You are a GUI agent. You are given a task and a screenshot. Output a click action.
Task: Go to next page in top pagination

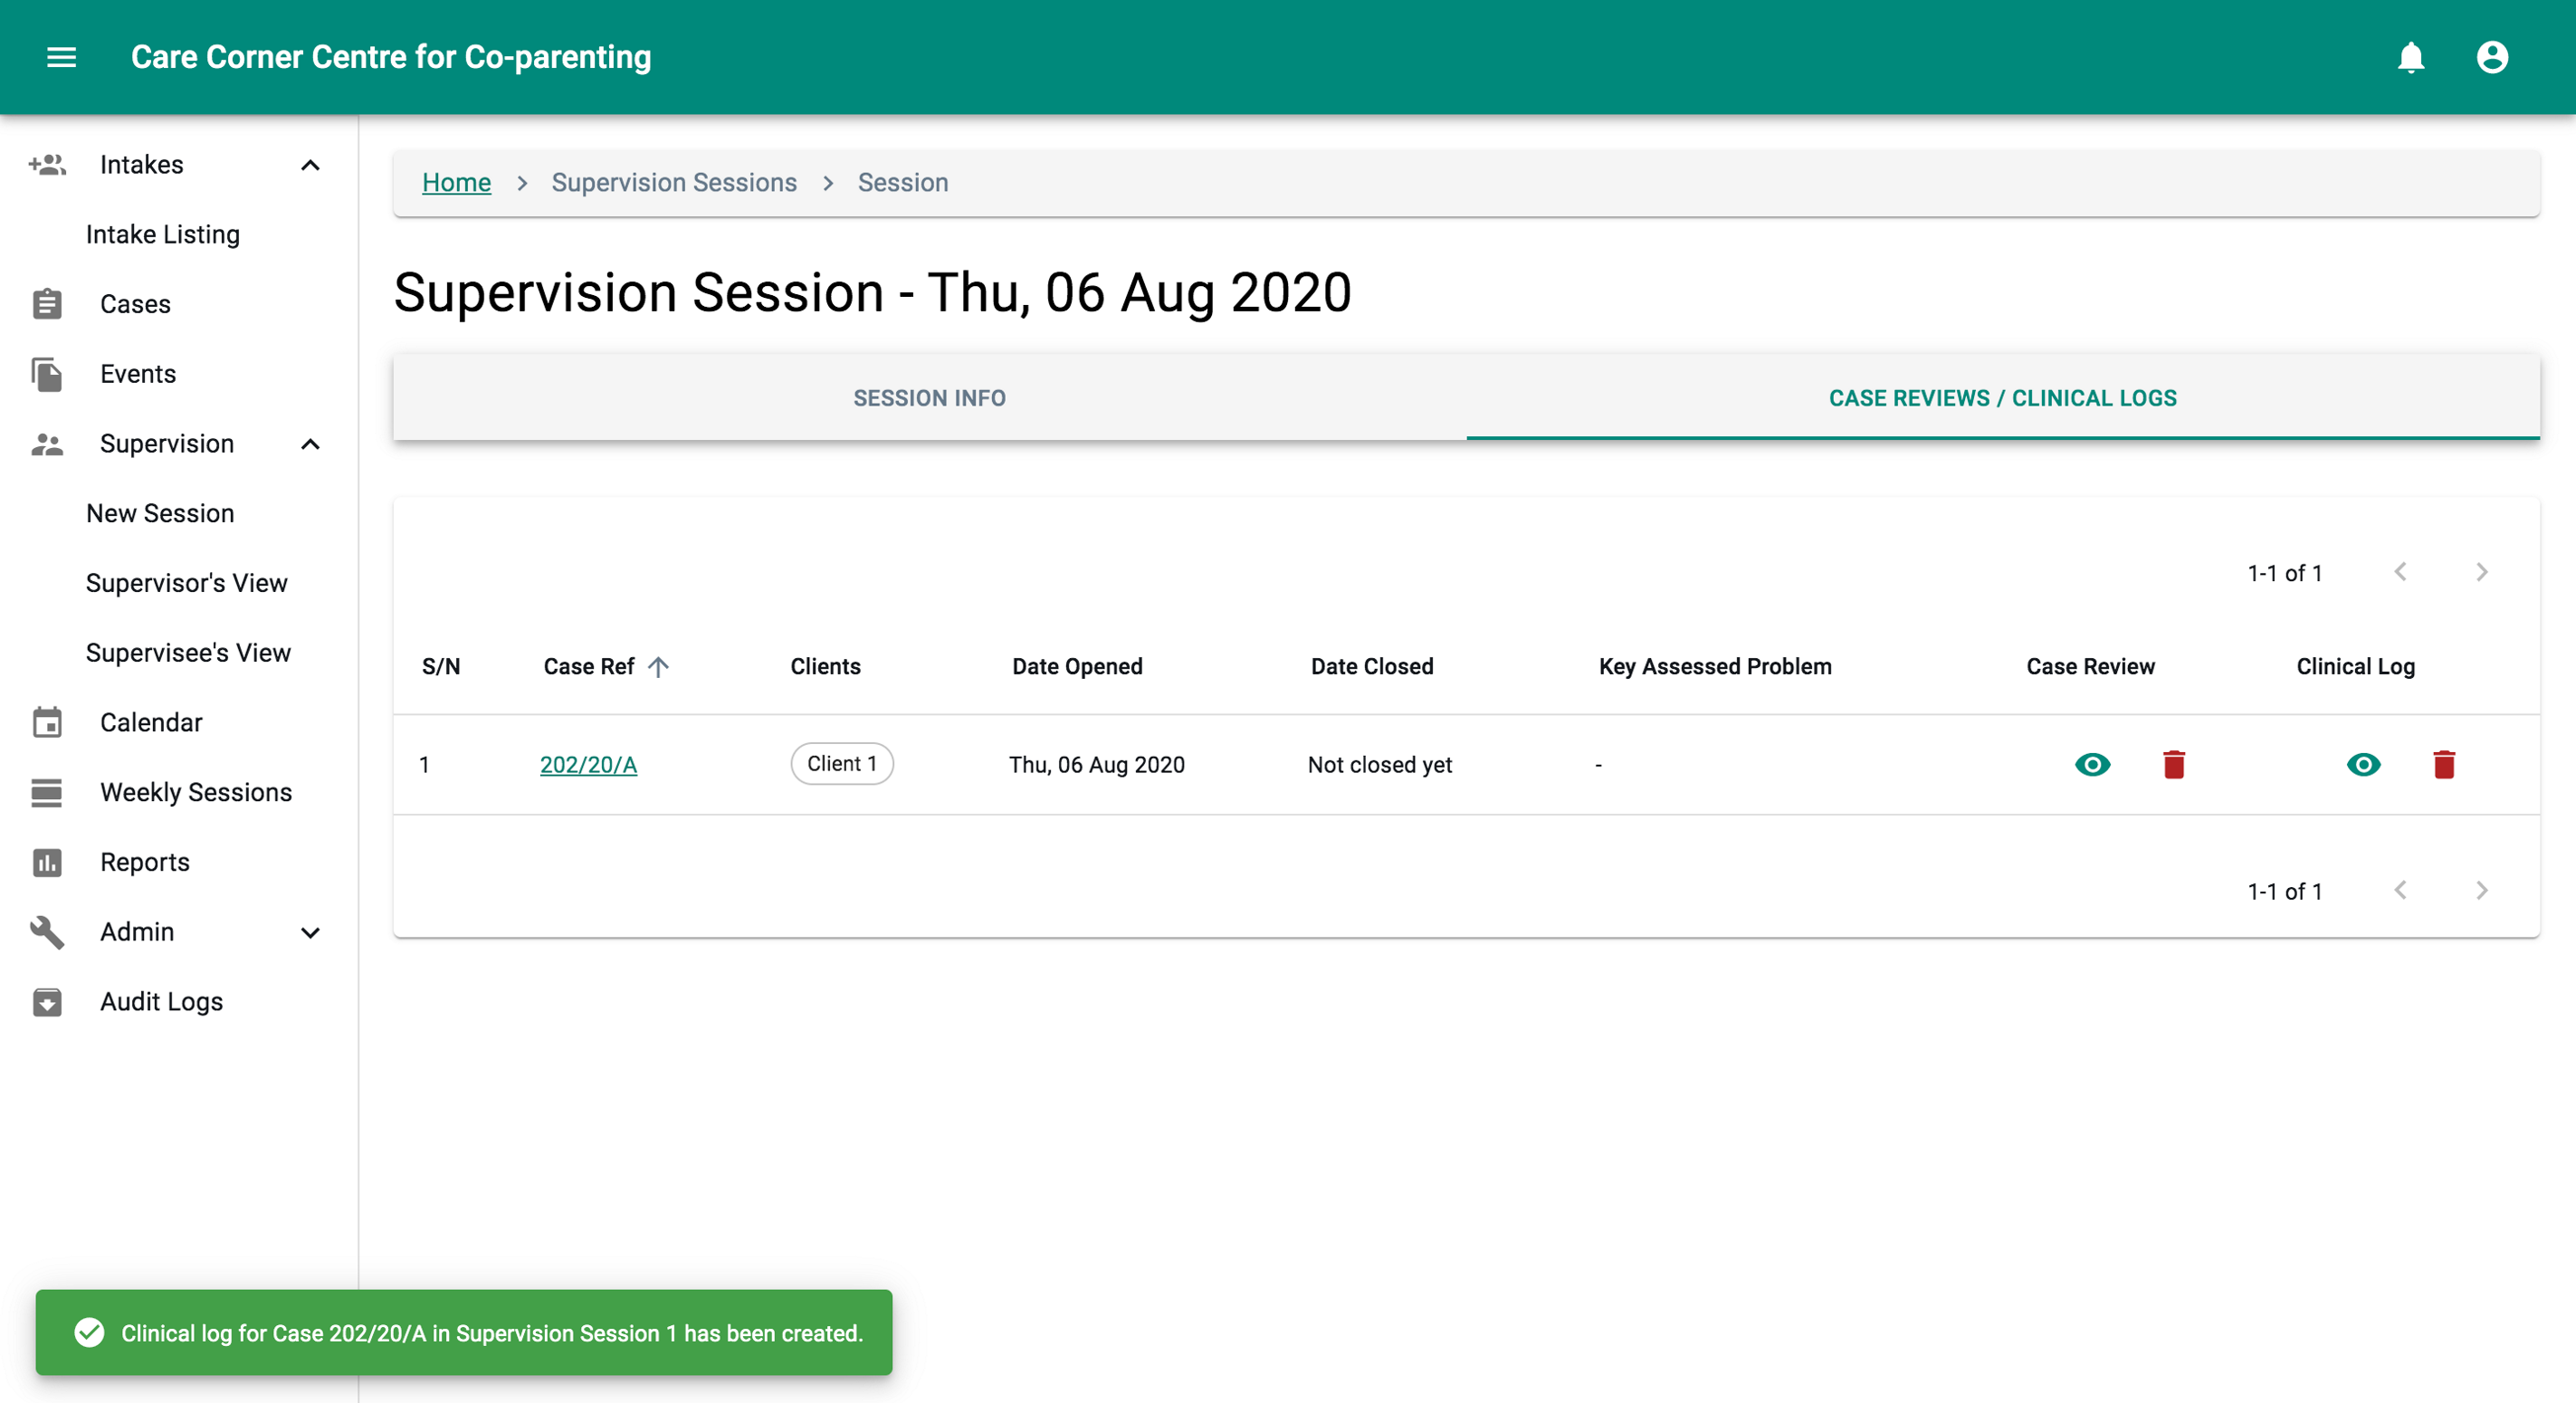[2481, 572]
